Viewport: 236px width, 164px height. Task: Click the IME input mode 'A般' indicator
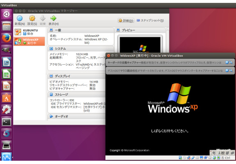click(x=221, y=153)
